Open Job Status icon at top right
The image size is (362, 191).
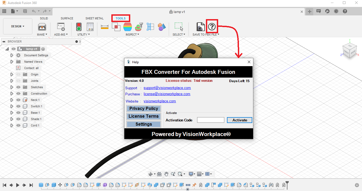coord(327,11)
